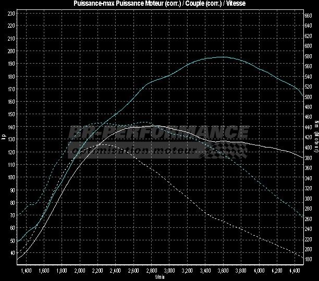
Task: Click the right end of white solid curve
Action: 302,157
